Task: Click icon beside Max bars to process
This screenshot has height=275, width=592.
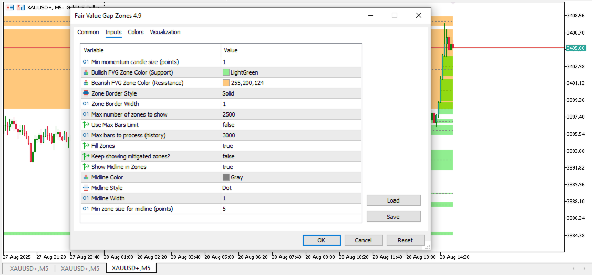Action: tap(86, 135)
